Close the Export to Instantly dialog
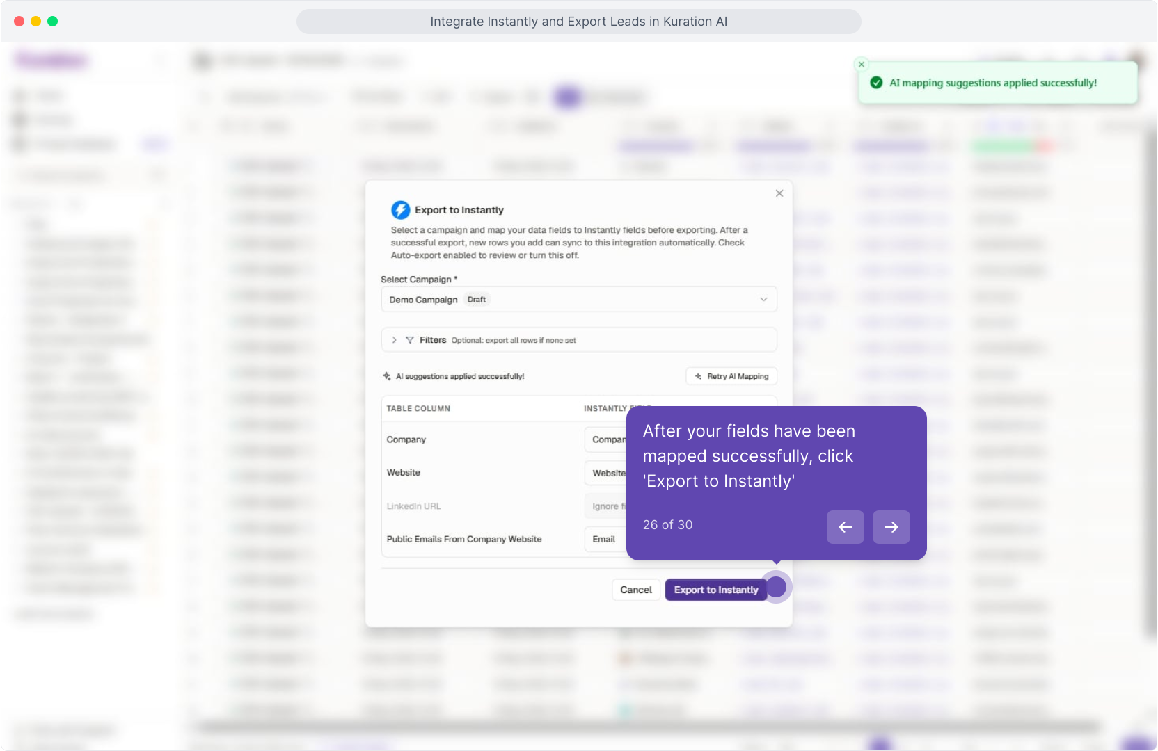The width and height of the screenshot is (1158, 751). (x=779, y=193)
